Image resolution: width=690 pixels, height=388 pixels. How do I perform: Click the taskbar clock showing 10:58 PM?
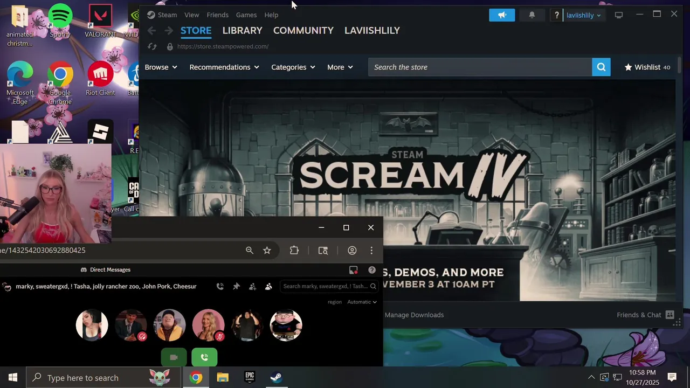(x=642, y=377)
